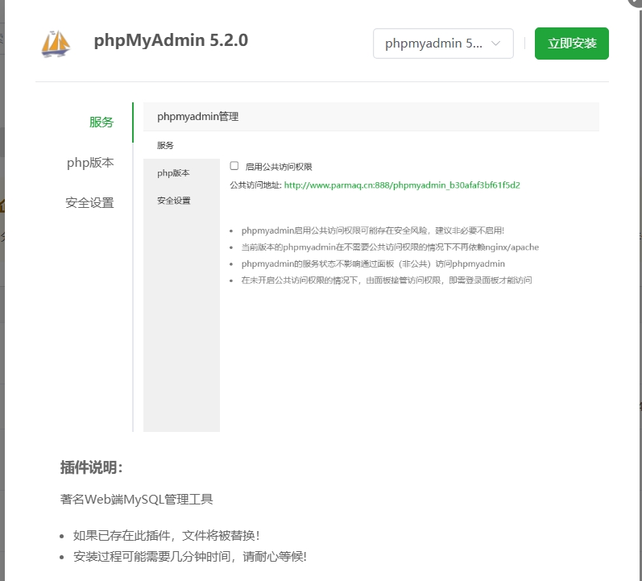
Task: Click the 启用公共访问权限 label text
Action: [x=279, y=167]
